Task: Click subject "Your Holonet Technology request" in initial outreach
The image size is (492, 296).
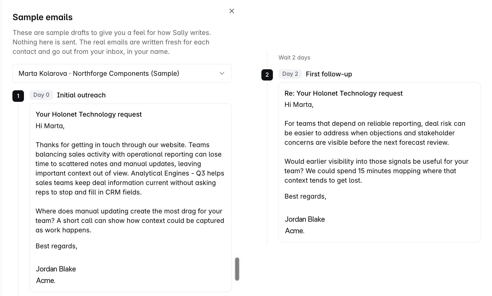Action: tap(89, 114)
